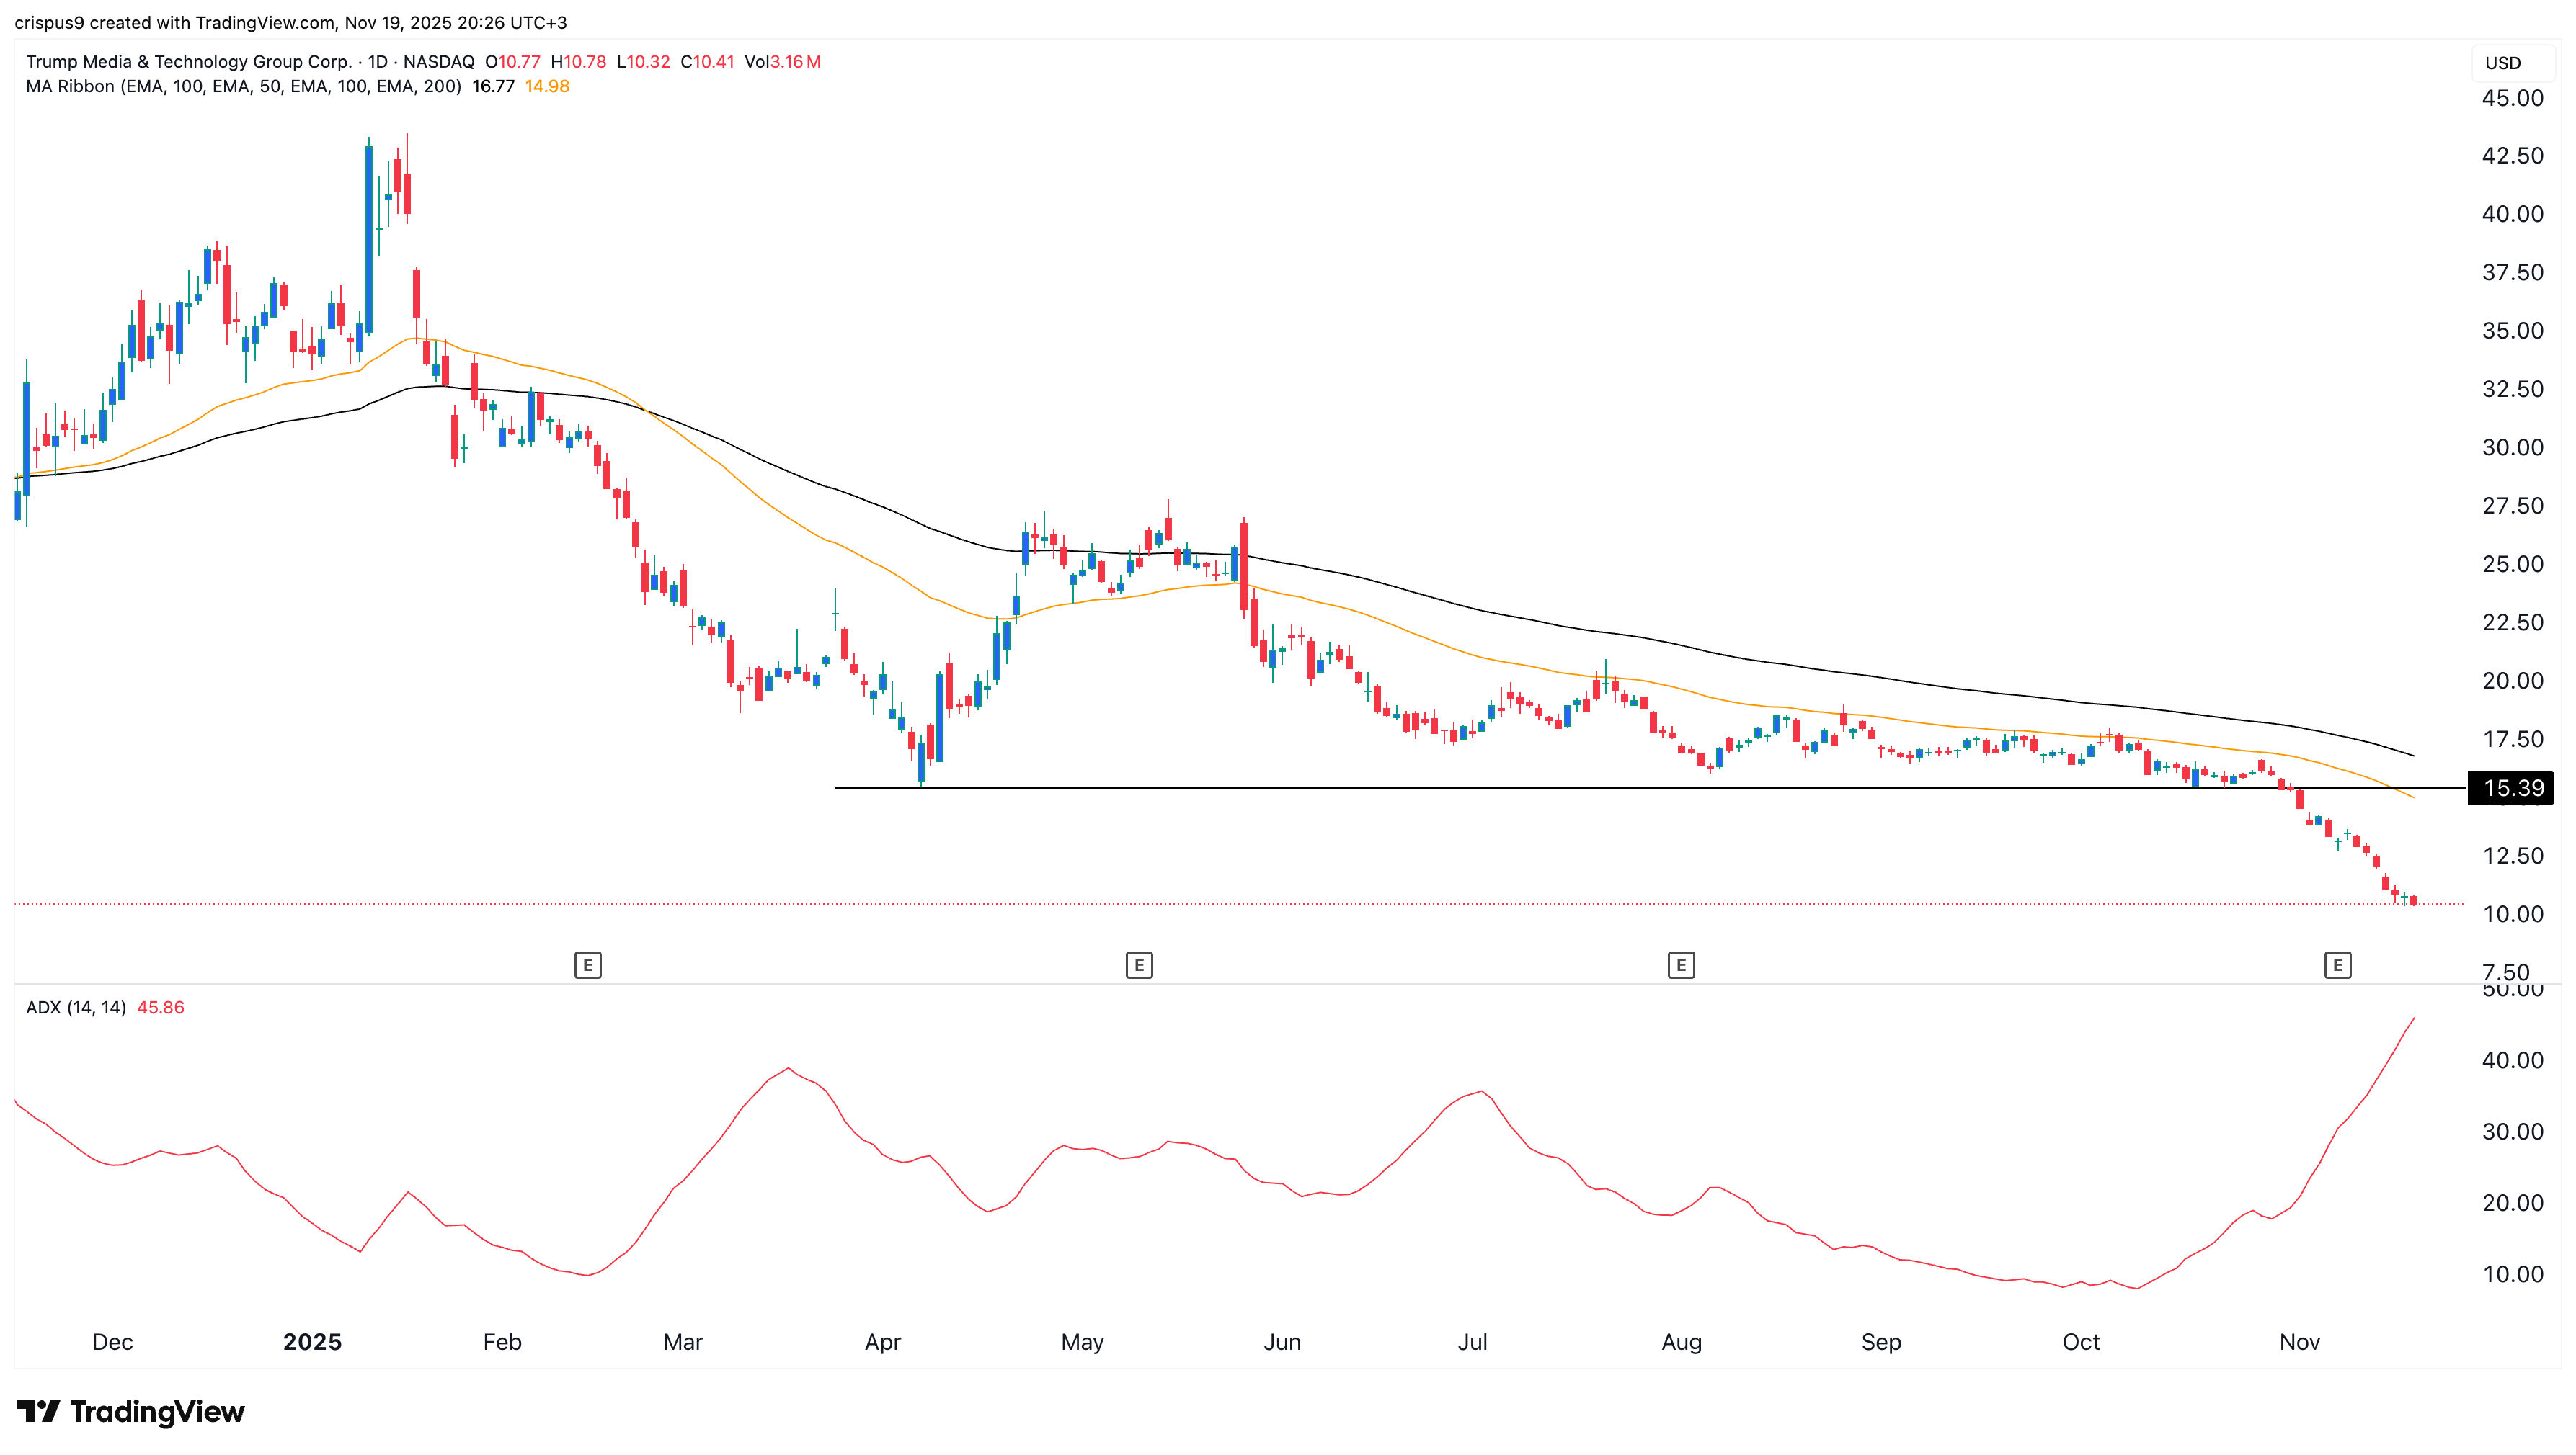This screenshot has height=1455, width=2576.
Task: Click the Jun month label on time axis
Action: tap(1281, 1341)
